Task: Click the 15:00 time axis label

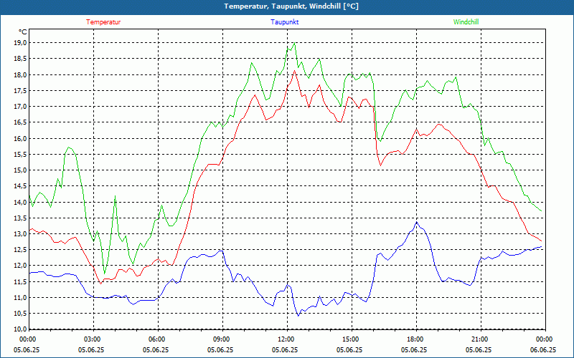Action: pos(350,339)
